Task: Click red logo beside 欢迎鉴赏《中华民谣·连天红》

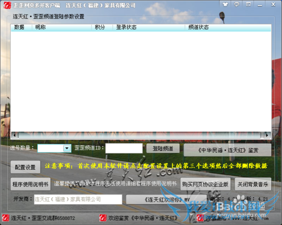Action: tap(103, 218)
